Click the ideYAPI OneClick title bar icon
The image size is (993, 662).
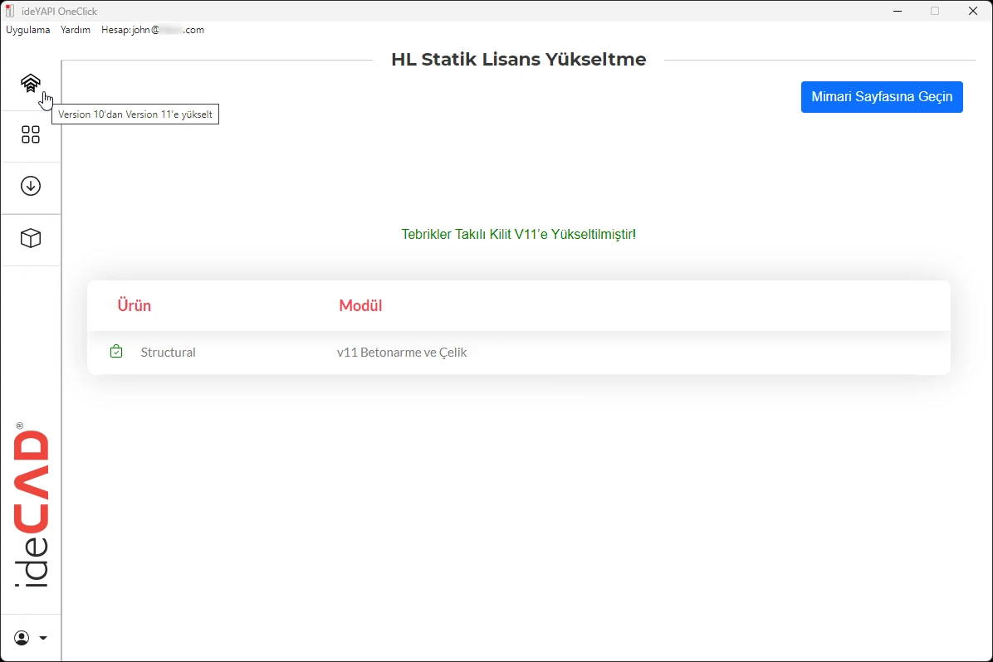tap(9, 11)
